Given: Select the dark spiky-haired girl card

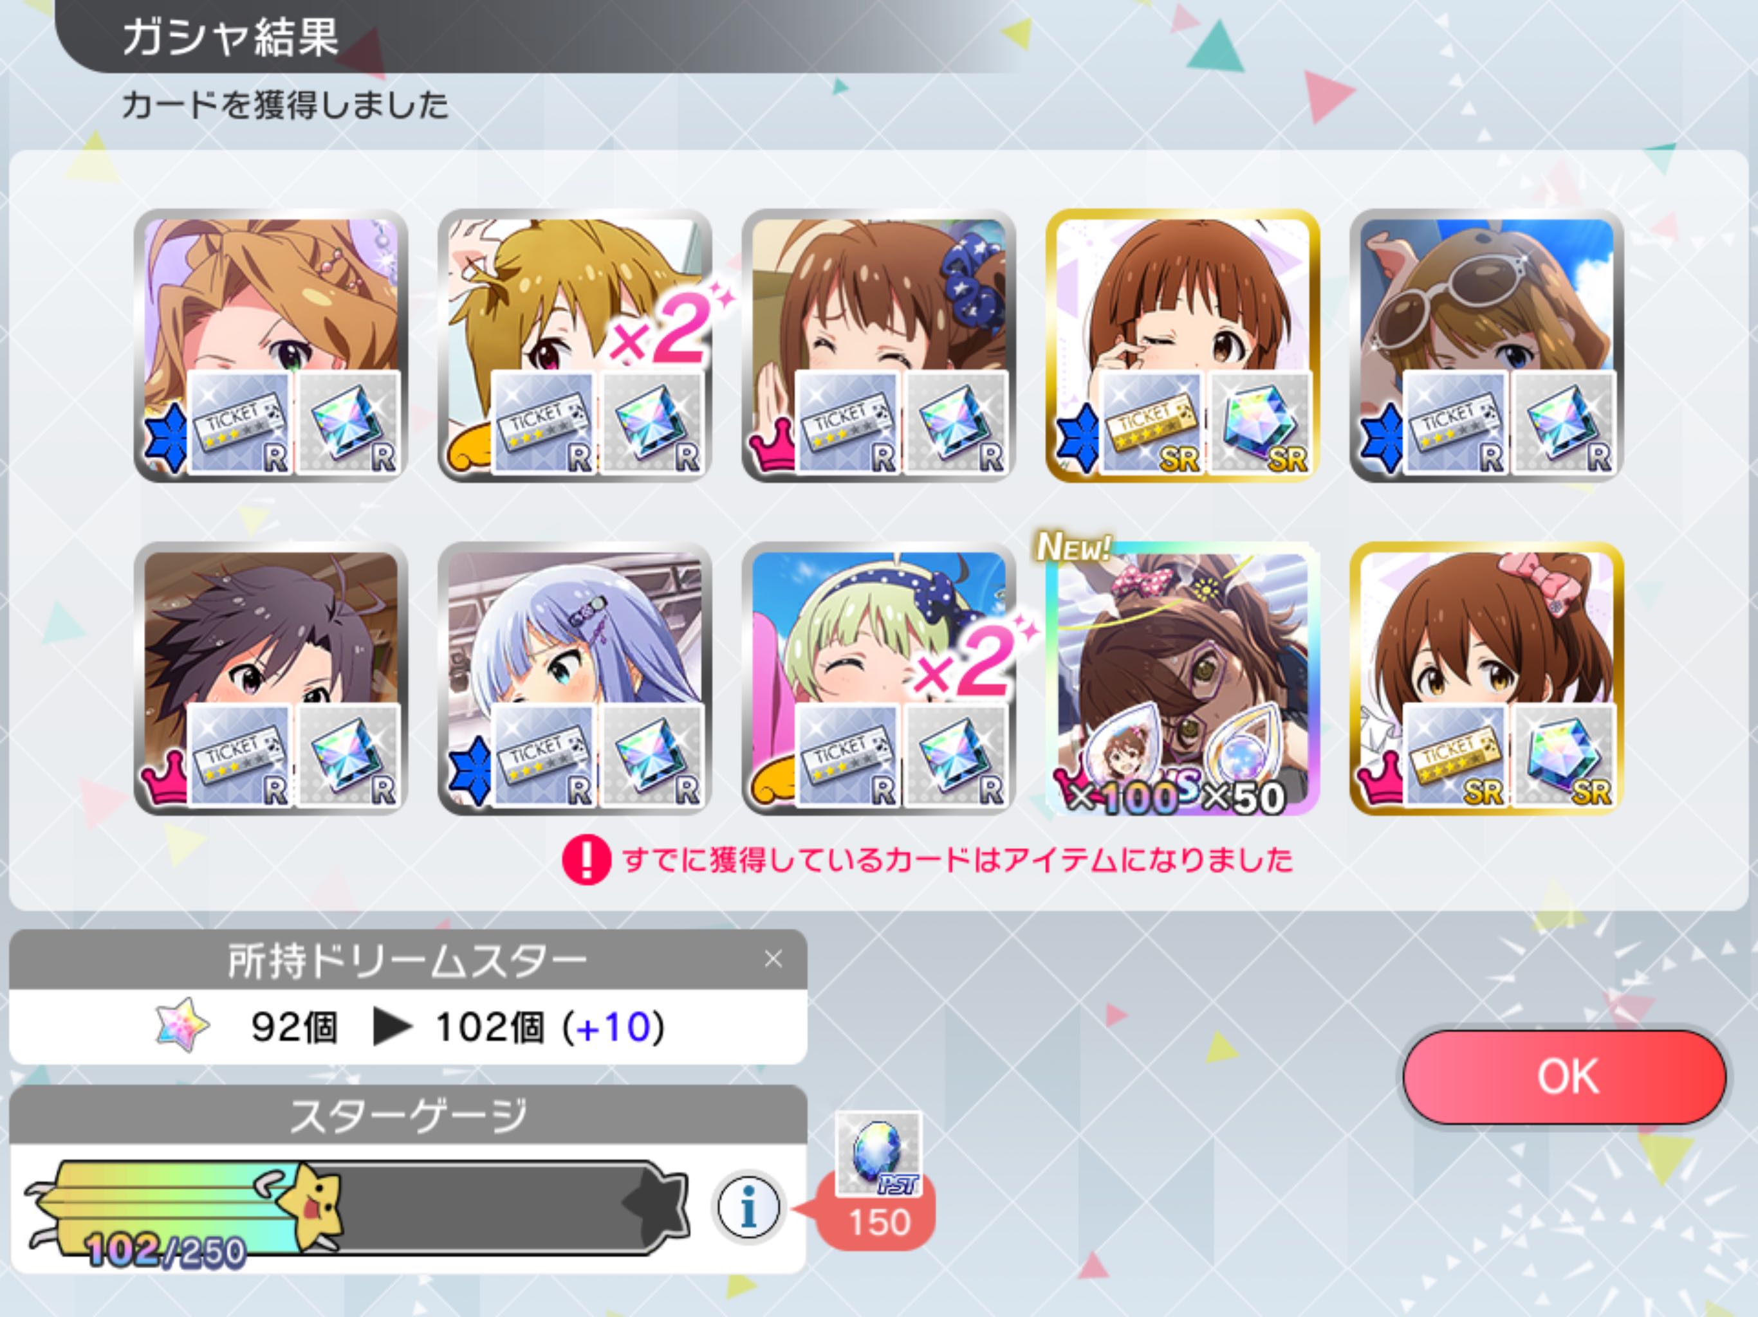Looking at the screenshot, I should point(271,678).
